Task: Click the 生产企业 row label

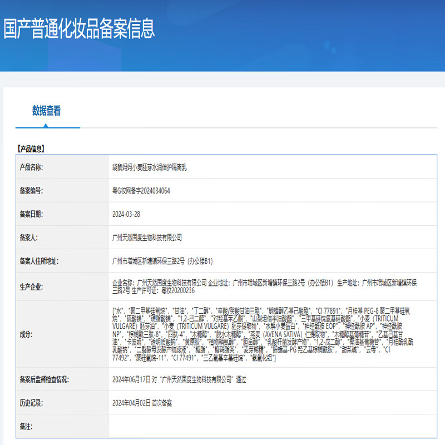Action: coord(31,286)
